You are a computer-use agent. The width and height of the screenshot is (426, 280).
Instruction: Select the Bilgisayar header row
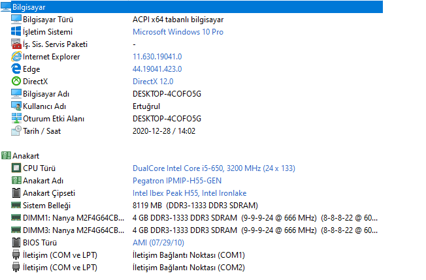(191, 7)
